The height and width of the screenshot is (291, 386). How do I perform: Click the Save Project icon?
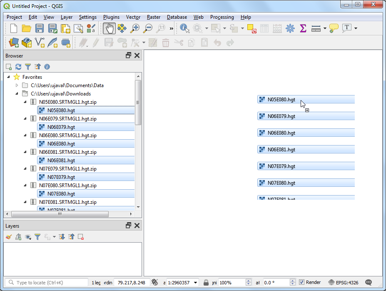[x=40, y=28]
